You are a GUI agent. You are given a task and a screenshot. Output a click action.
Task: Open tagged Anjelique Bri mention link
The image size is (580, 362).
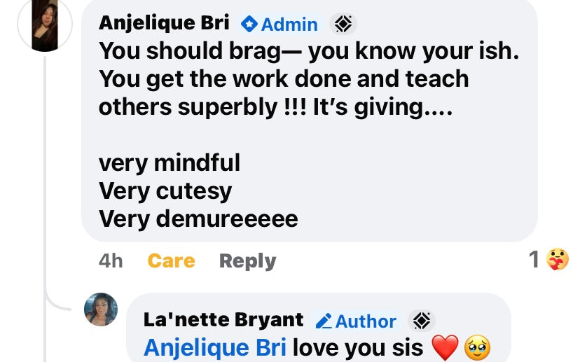pos(215,348)
